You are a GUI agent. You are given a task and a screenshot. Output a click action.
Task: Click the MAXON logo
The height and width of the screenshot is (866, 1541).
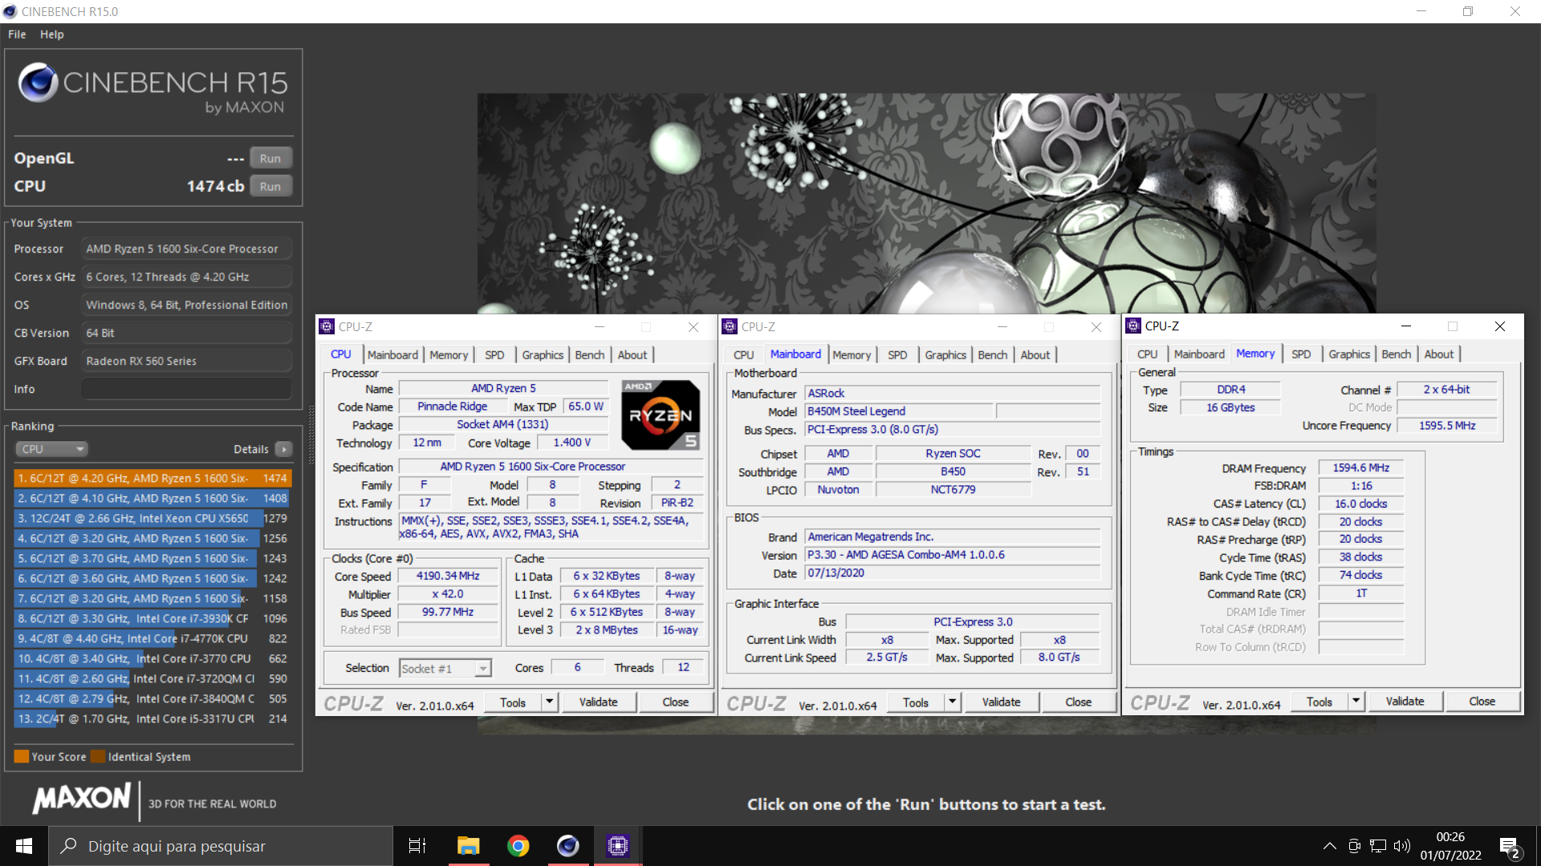point(81,799)
